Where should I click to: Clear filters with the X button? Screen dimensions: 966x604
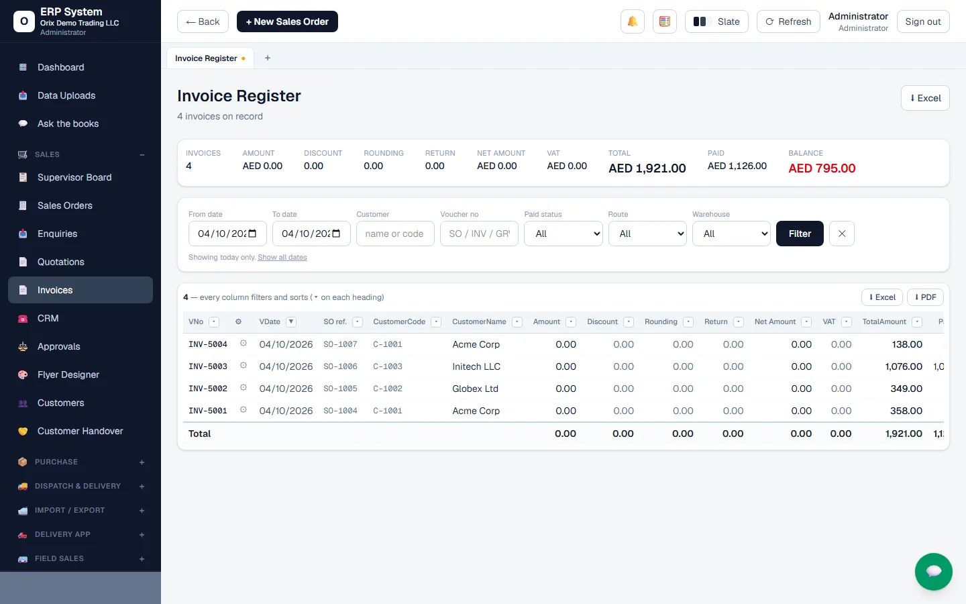[x=842, y=234]
